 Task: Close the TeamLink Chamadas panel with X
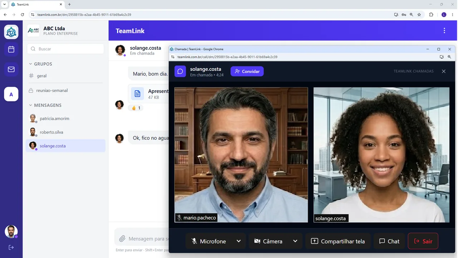click(x=444, y=71)
